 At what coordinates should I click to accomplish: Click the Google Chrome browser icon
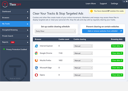tap(36, 53)
